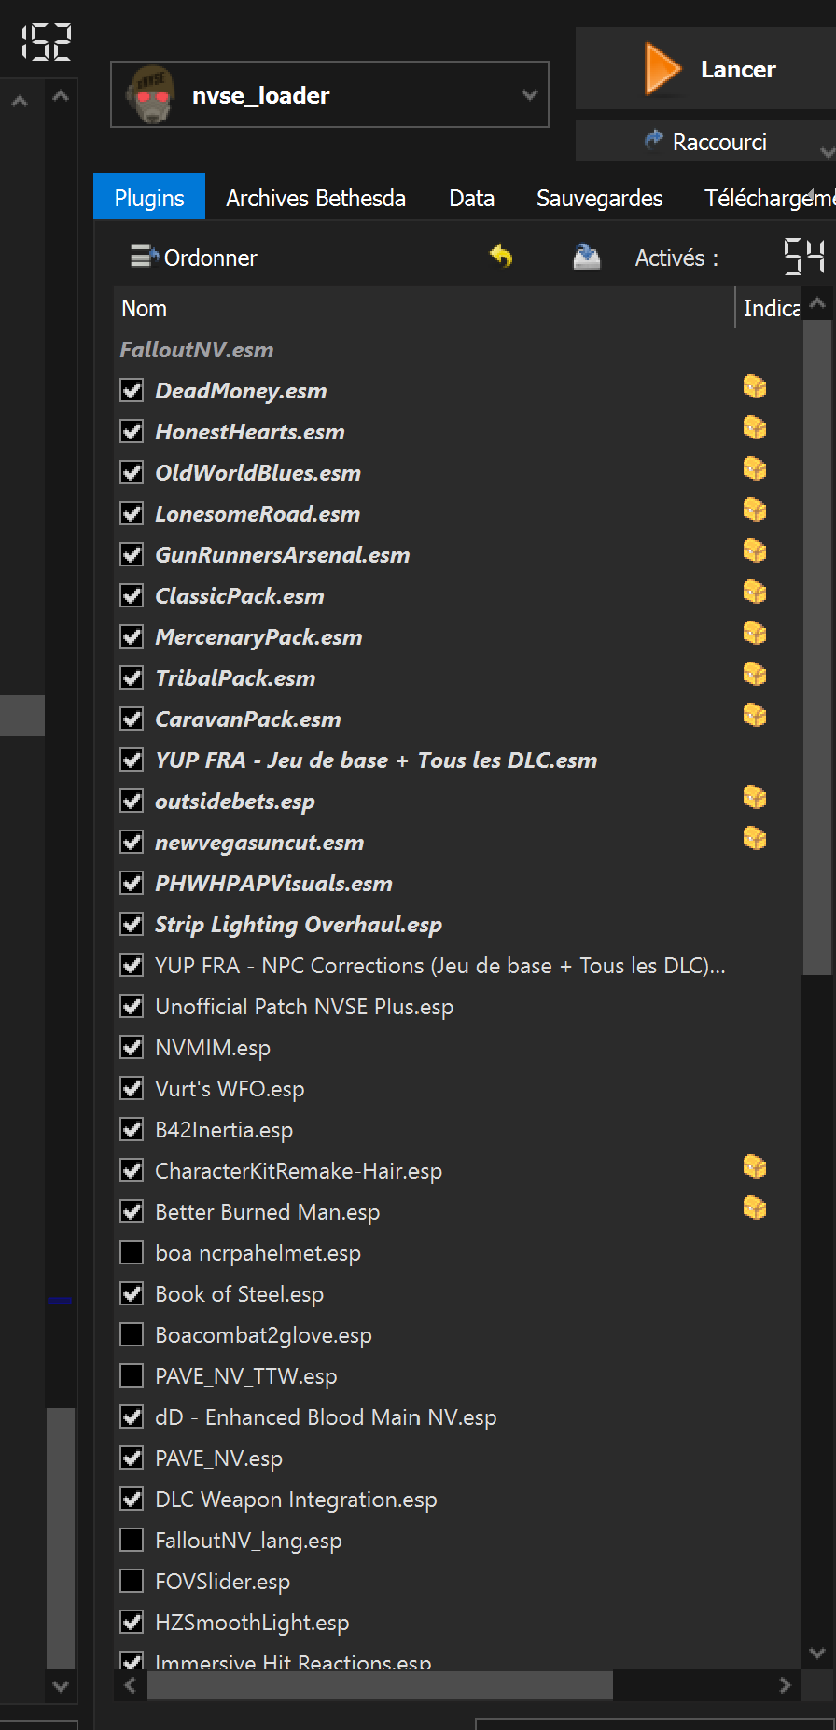Click left mod list scroll down arrow
836x1730 pixels.
[x=61, y=1685]
